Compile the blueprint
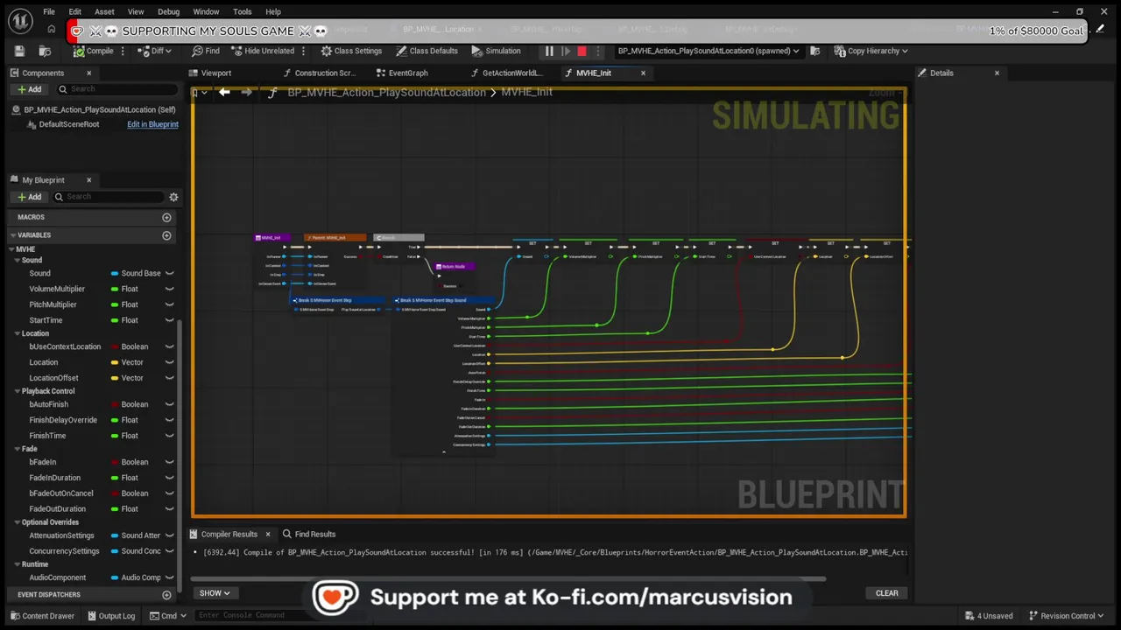This screenshot has width=1121, height=630. (x=93, y=51)
